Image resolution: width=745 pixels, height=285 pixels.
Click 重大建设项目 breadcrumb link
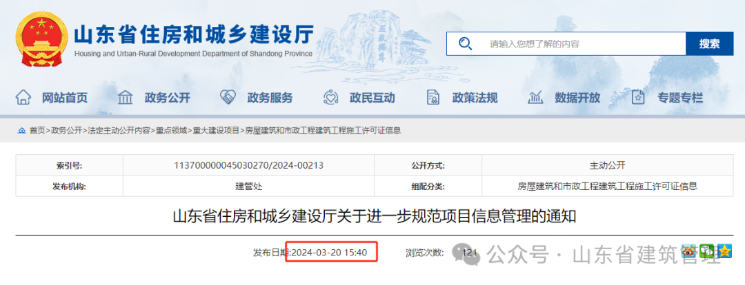click(x=216, y=130)
